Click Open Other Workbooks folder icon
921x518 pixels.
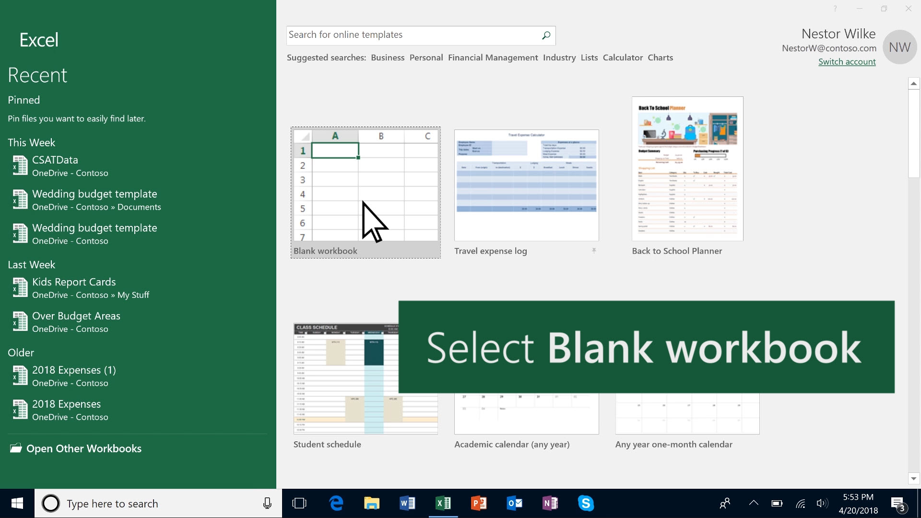click(16, 448)
